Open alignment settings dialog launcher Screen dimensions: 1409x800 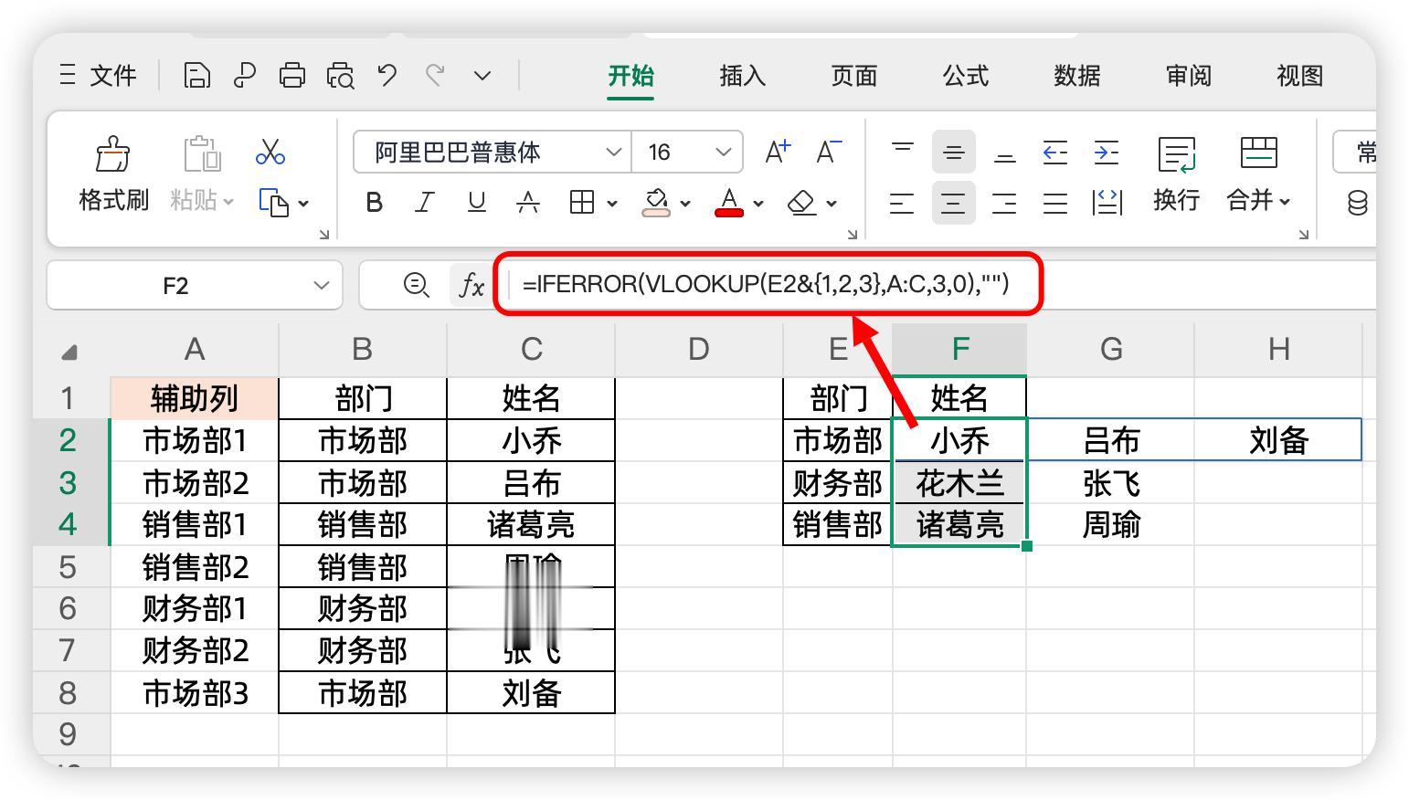click(x=1304, y=235)
